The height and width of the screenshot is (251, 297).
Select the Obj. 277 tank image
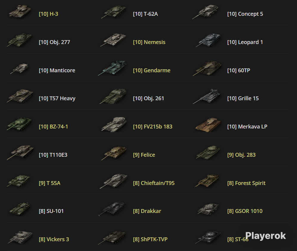19,40
